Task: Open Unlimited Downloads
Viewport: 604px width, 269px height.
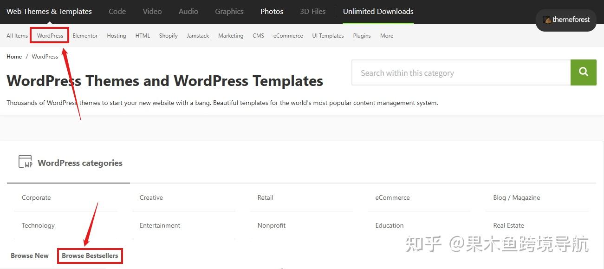Action: [378, 11]
